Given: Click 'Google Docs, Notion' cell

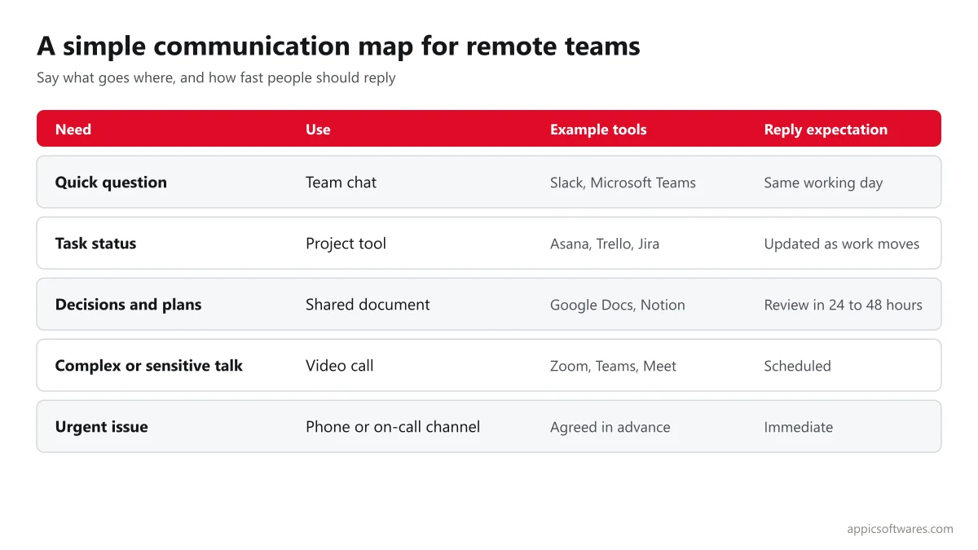Looking at the screenshot, I should tap(618, 305).
